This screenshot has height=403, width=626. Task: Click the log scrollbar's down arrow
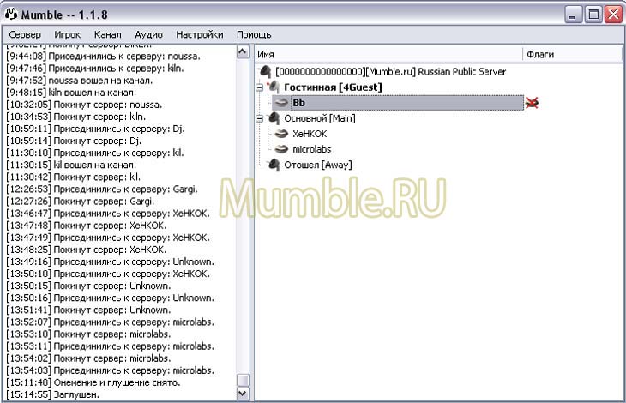click(242, 394)
